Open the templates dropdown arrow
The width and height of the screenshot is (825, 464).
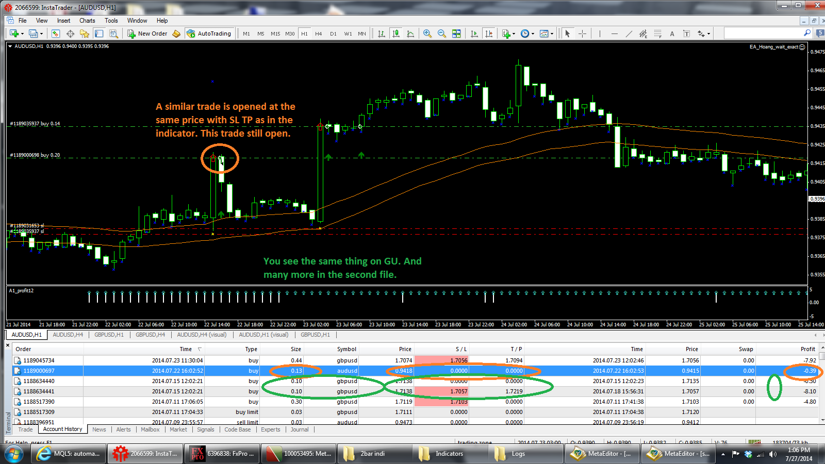tap(552, 34)
